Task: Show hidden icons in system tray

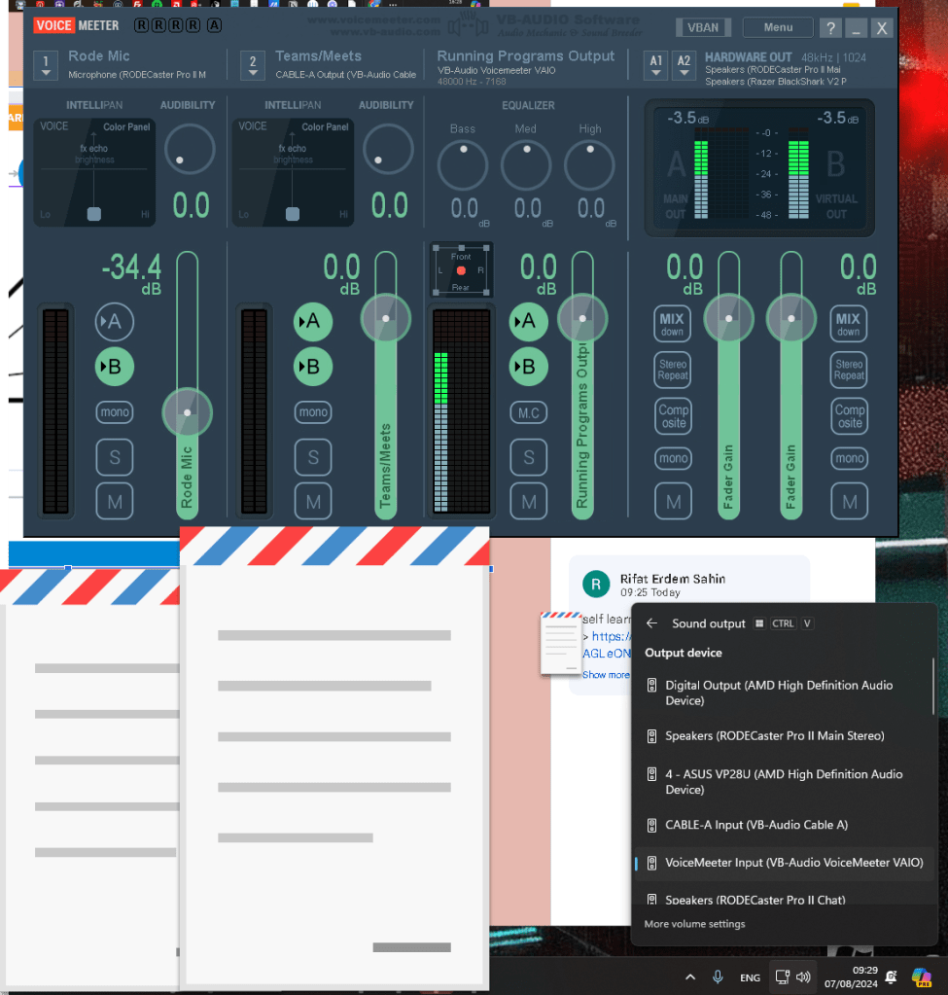Action: pyautogui.click(x=690, y=977)
